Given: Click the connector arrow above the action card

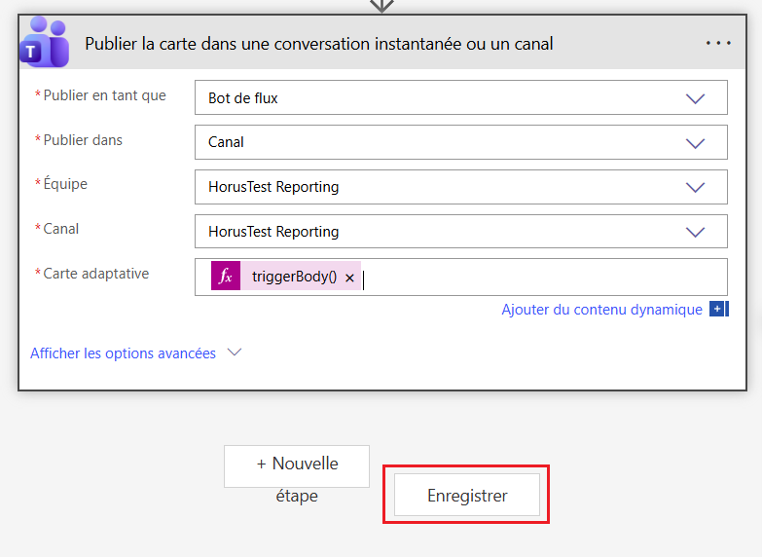Looking at the screenshot, I should click(381, 5).
